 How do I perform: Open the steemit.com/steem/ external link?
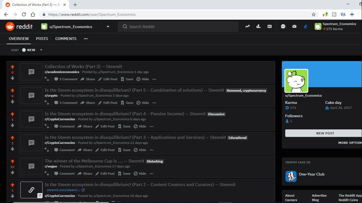pos(66,190)
